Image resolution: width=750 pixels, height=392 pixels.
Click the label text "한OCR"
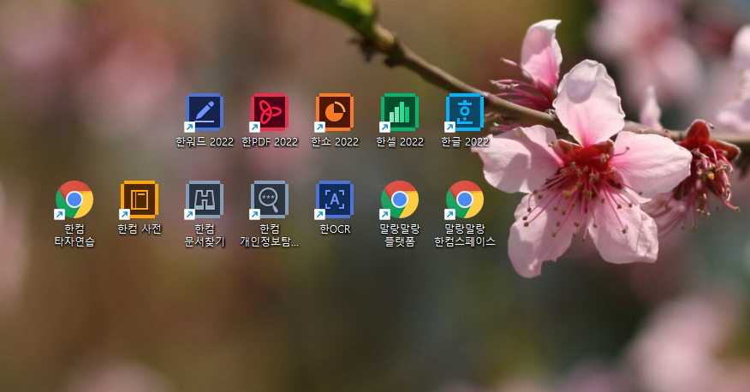click(335, 229)
